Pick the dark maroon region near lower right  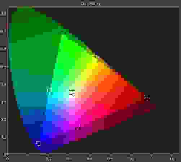click(x=138, y=108)
